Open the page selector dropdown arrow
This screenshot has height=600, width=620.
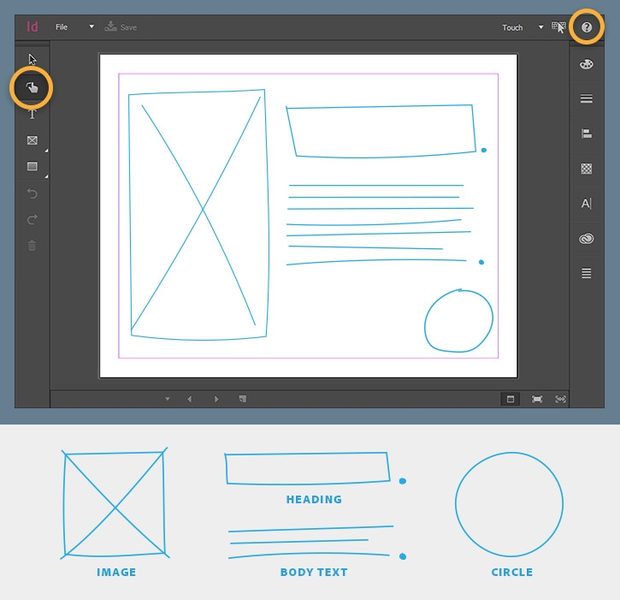click(x=168, y=399)
